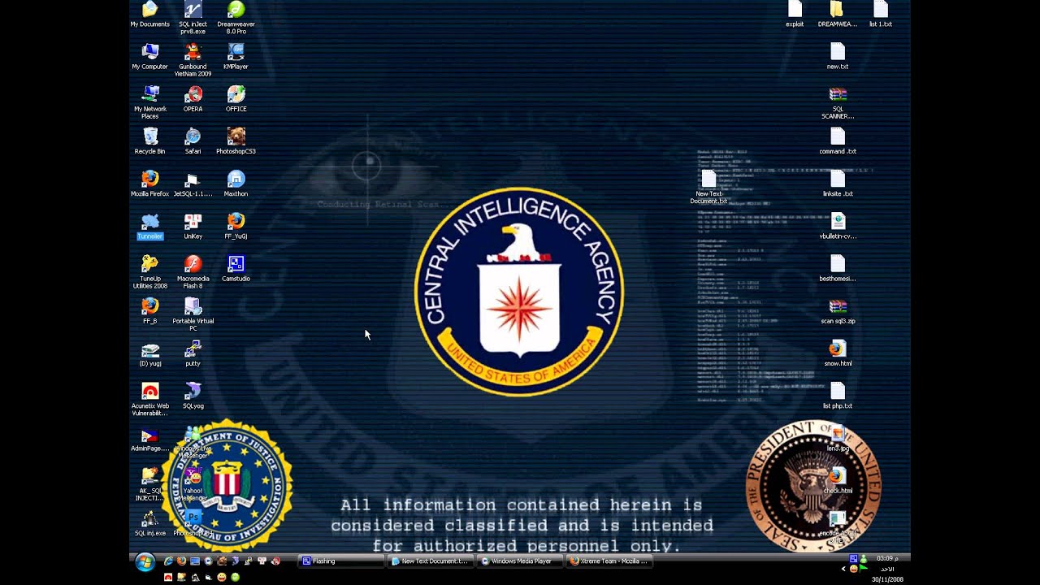Image resolution: width=1040 pixels, height=585 pixels.
Task: Launch Portable Virtual PC
Action: pyautogui.click(x=193, y=314)
